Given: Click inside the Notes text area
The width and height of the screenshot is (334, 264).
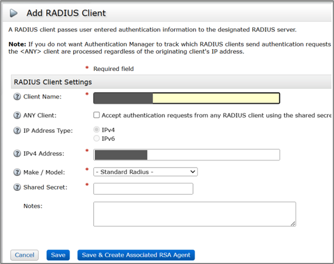Looking at the screenshot, I should pyautogui.click(x=194, y=214).
